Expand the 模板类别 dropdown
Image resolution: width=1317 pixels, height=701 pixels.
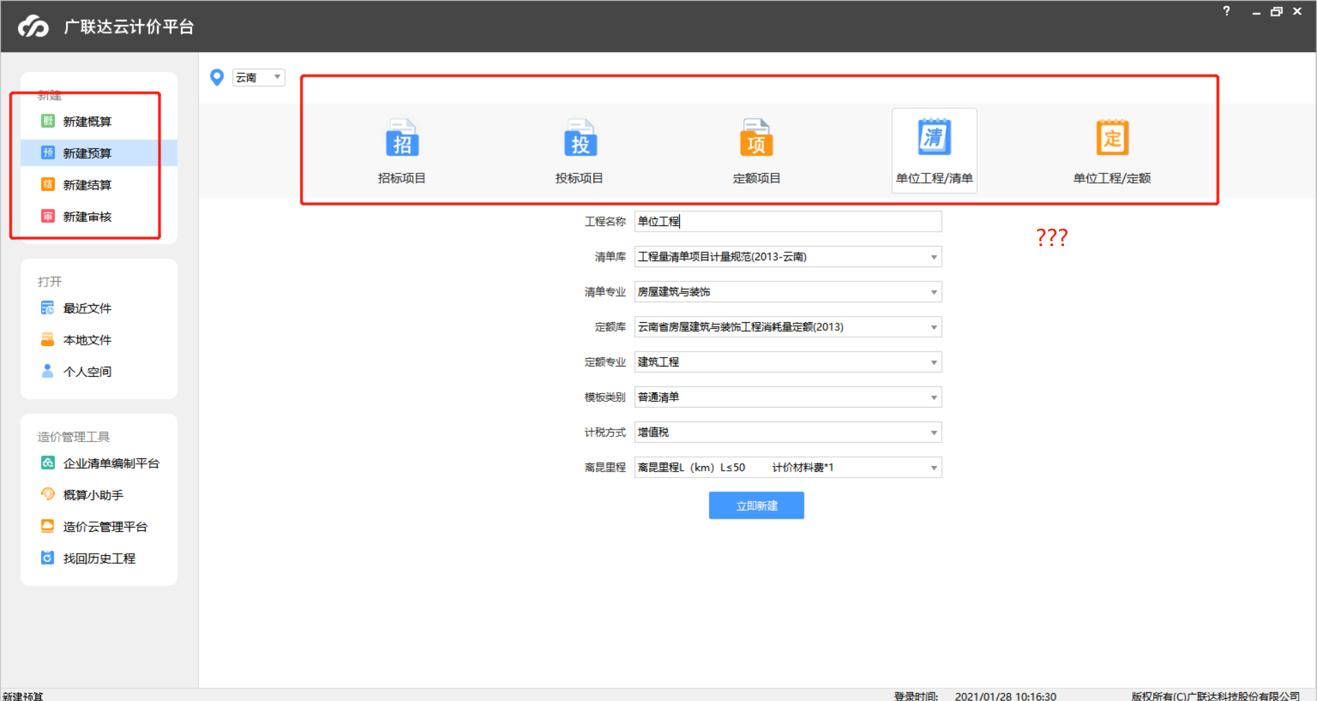(934, 397)
